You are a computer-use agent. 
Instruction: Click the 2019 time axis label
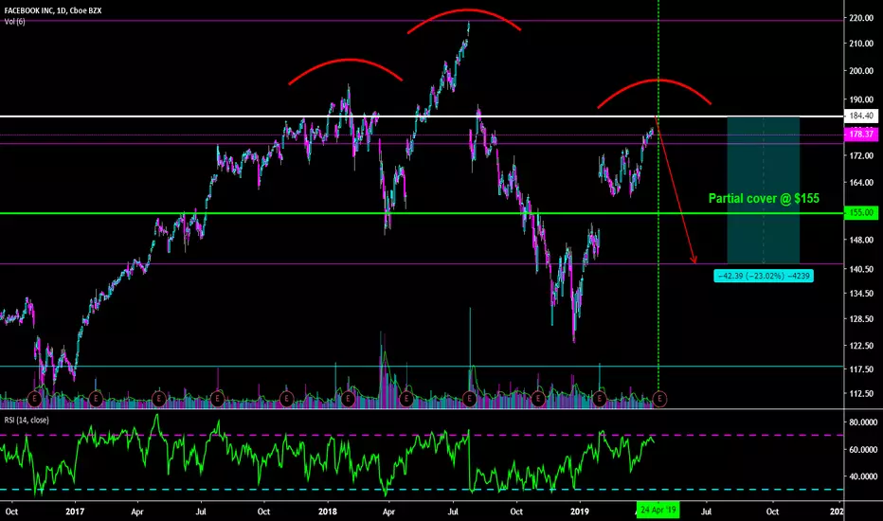pyautogui.click(x=580, y=512)
